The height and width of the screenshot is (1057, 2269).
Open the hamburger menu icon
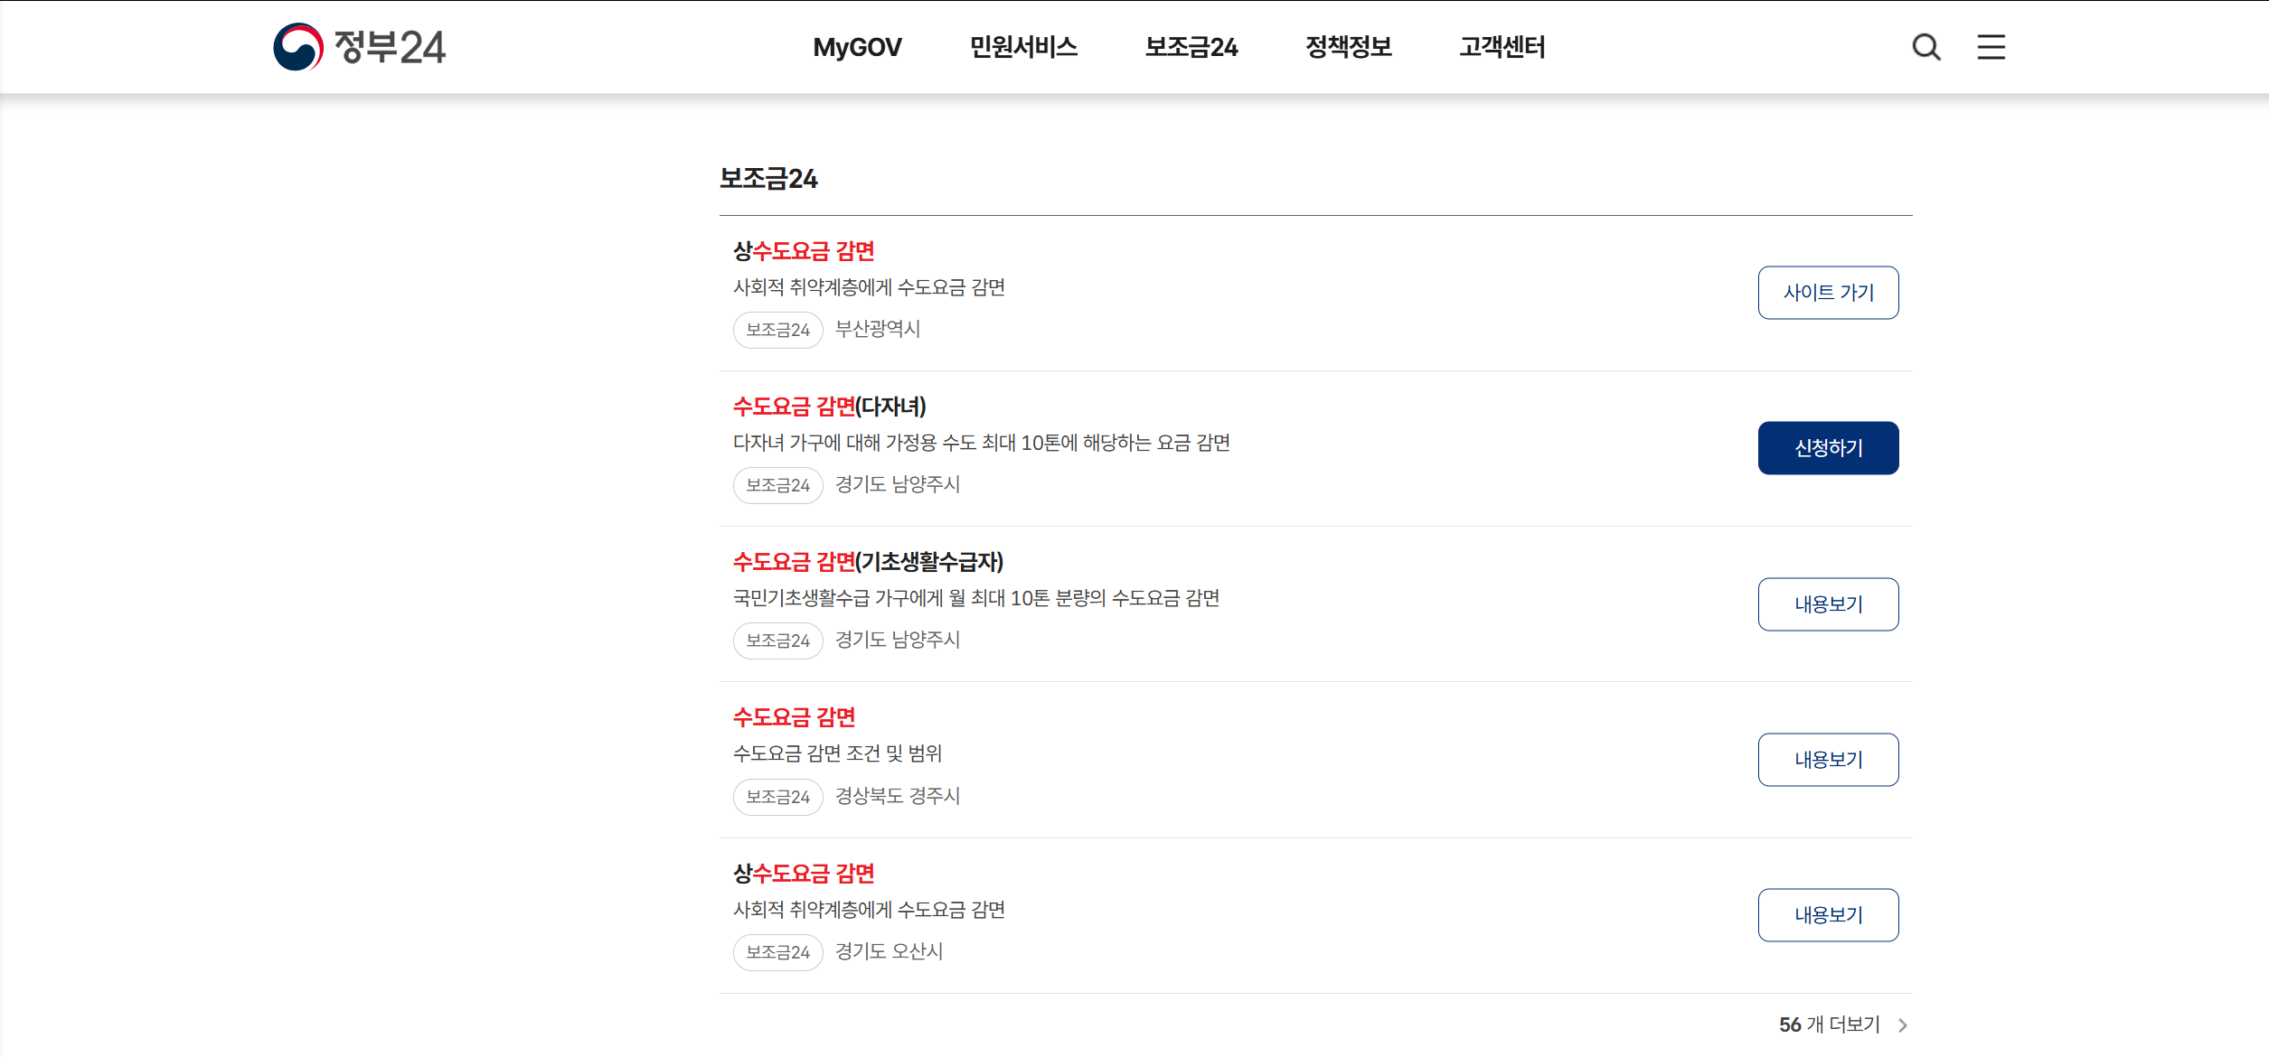1991,47
